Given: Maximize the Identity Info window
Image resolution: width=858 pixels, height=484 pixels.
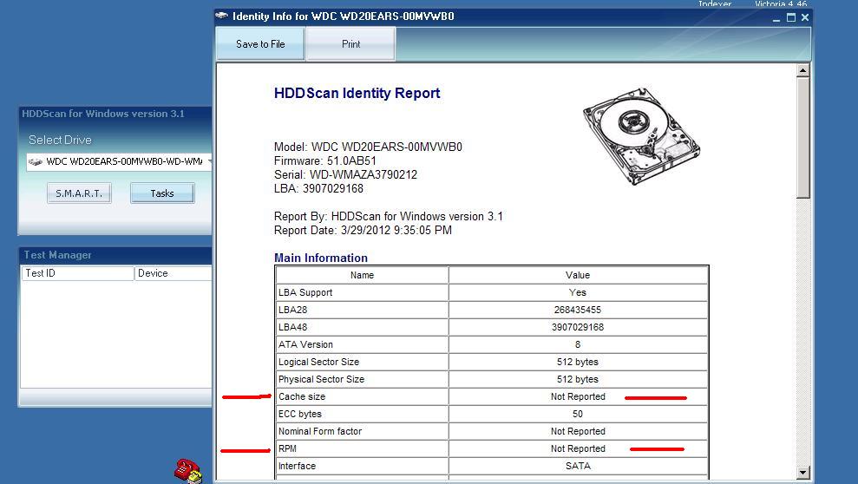Looking at the screenshot, I should coord(790,17).
